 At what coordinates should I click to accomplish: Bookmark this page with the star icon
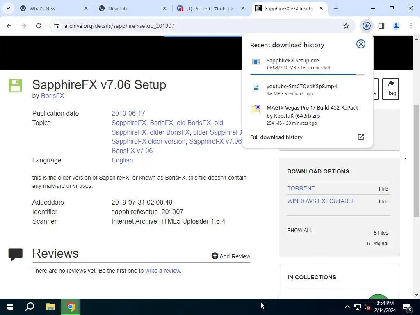[x=346, y=26]
